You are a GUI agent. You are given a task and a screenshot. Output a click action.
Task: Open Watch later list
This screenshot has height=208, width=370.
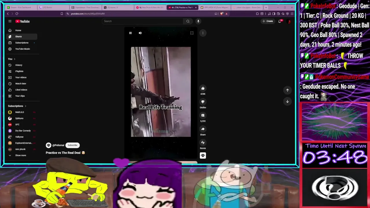click(22, 83)
